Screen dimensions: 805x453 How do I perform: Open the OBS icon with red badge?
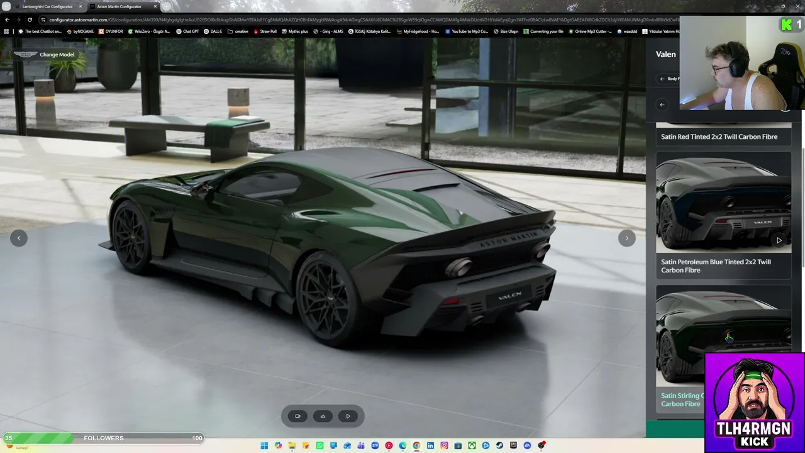coord(541,445)
